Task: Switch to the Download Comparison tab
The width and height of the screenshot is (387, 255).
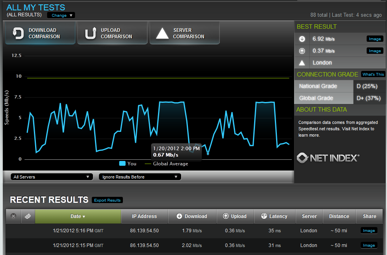Action: pyautogui.click(x=39, y=33)
